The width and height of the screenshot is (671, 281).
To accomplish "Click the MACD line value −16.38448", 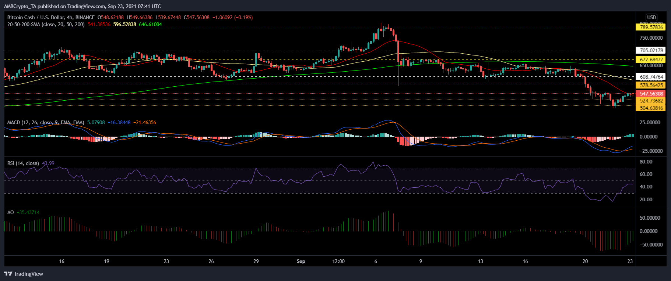I will tap(119, 122).
